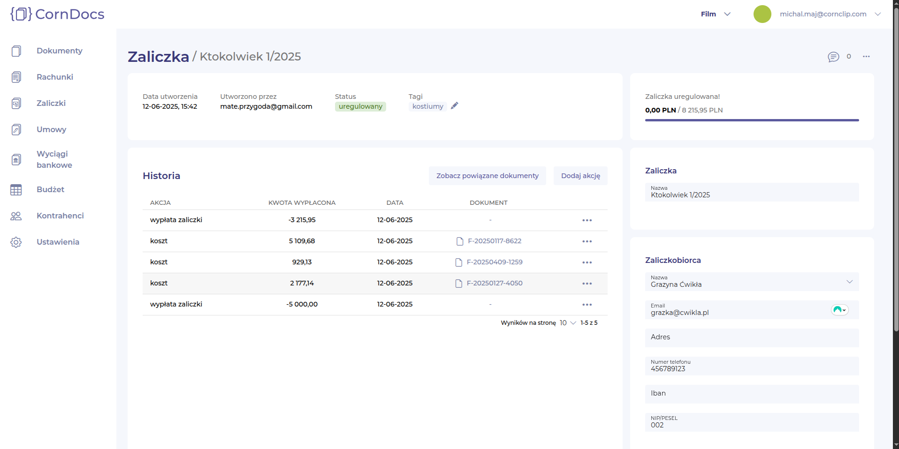Click the 8 215,95 PLN total amount
This screenshot has width=899, height=449.
pos(702,110)
